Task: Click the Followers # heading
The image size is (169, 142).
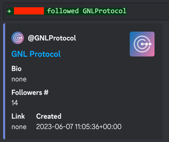Action: click(x=30, y=93)
